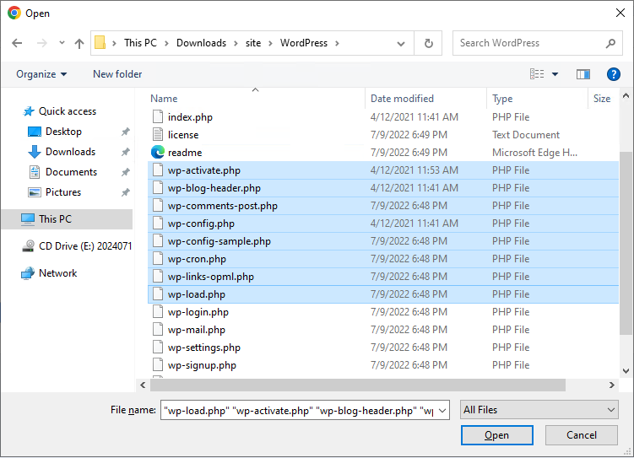The width and height of the screenshot is (634, 458).
Task: Click the Downloads pin icon
Action: 126,152
